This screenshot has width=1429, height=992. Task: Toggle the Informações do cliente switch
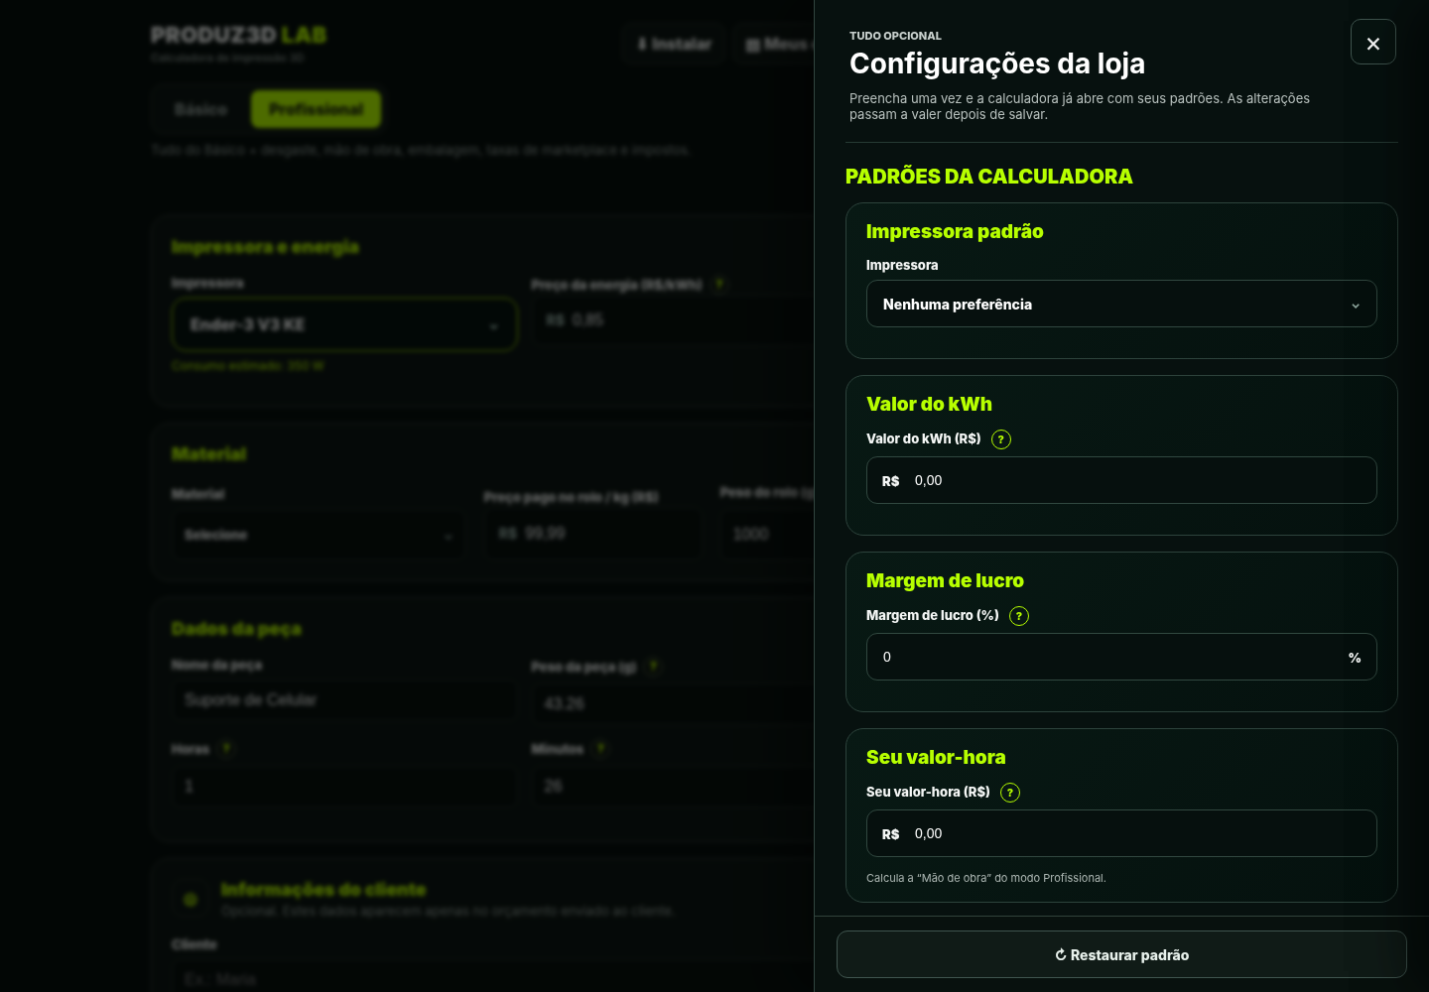191,900
